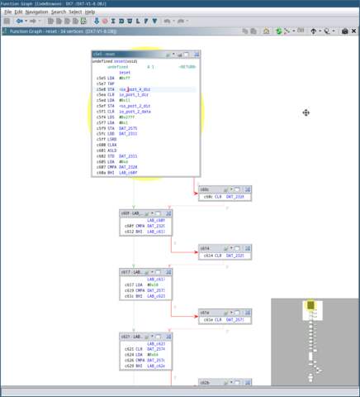Set background color of reset vertex
The height and width of the screenshot is (397, 360).
[168, 55]
